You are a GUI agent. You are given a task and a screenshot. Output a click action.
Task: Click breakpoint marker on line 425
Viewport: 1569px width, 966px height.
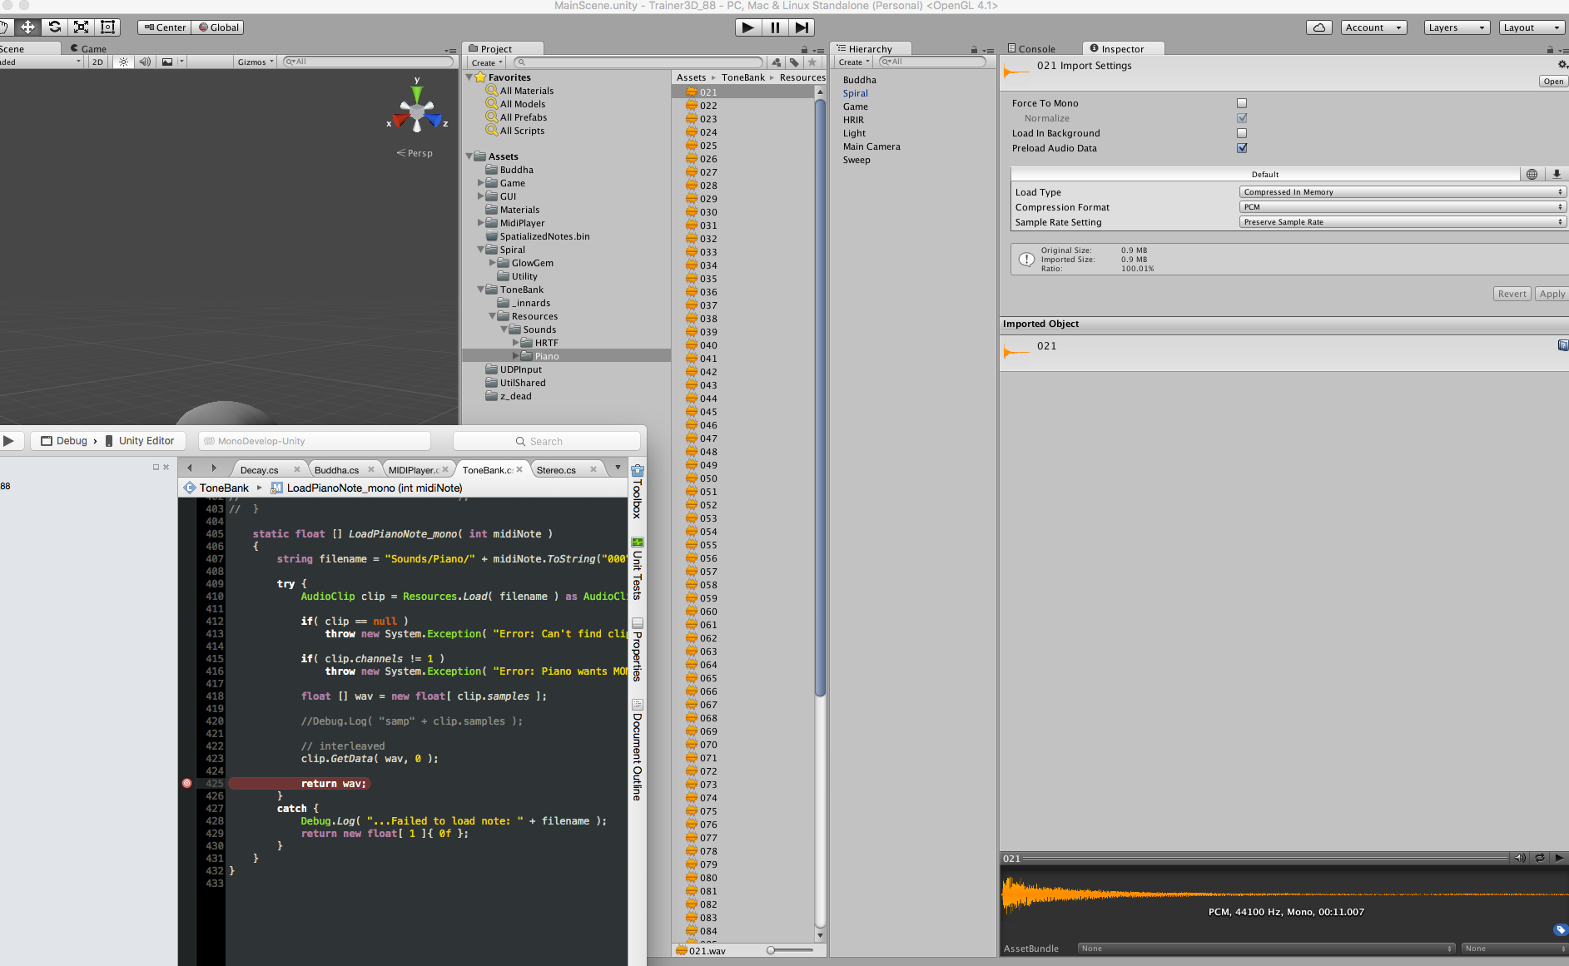186,783
